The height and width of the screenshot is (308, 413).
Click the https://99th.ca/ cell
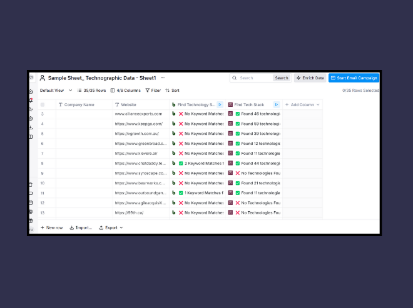pos(141,213)
